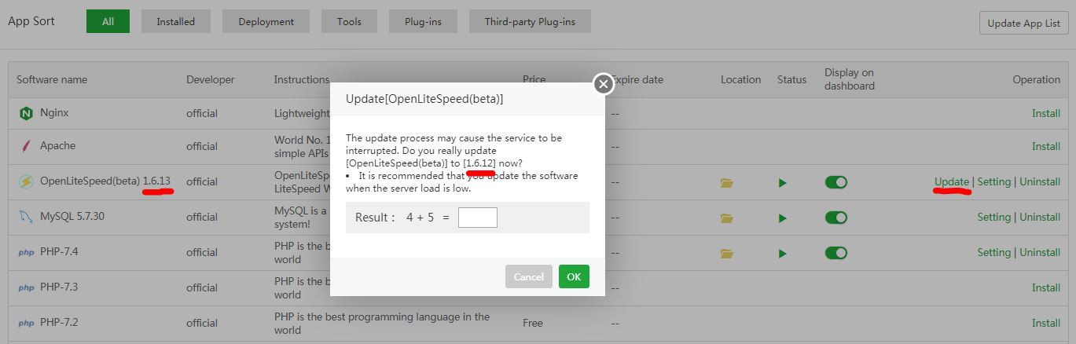Click Uninstall for PHP-7.4
The image size is (1076, 344).
[x=1040, y=252]
